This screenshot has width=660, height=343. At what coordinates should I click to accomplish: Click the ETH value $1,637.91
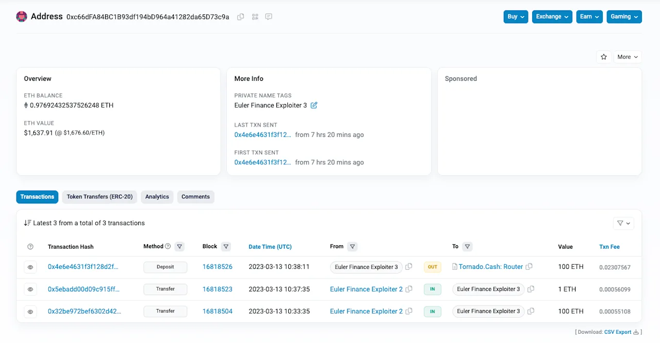click(x=39, y=133)
